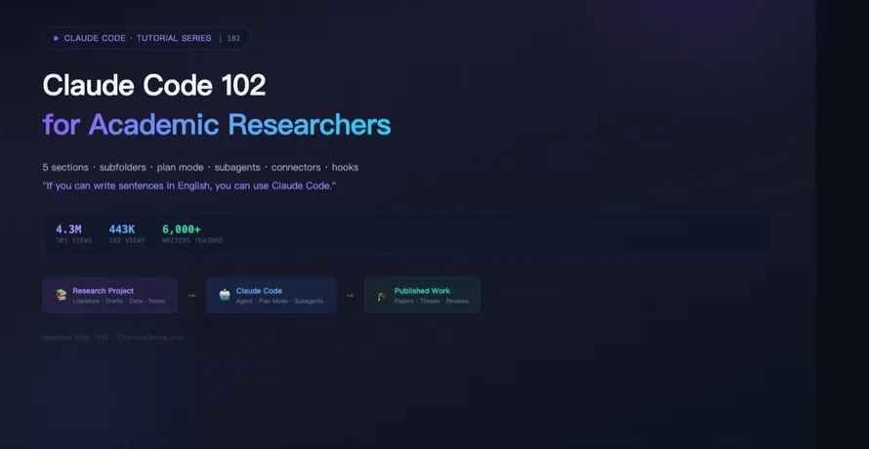Open the Published Work card
The height and width of the screenshot is (449, 869).
coord(423,296)
